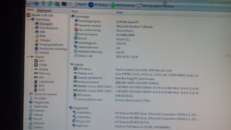Expand the DirectX tree node

point(27,119)
